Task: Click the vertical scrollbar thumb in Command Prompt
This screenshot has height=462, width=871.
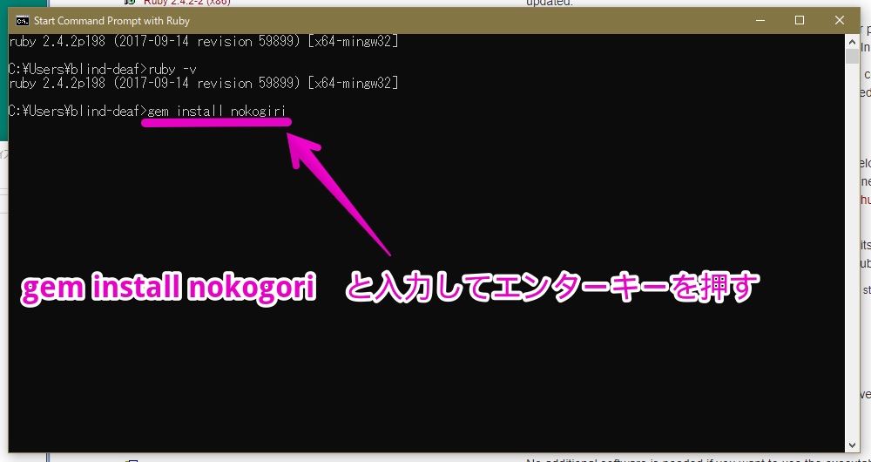Action: tap(852, 56)
